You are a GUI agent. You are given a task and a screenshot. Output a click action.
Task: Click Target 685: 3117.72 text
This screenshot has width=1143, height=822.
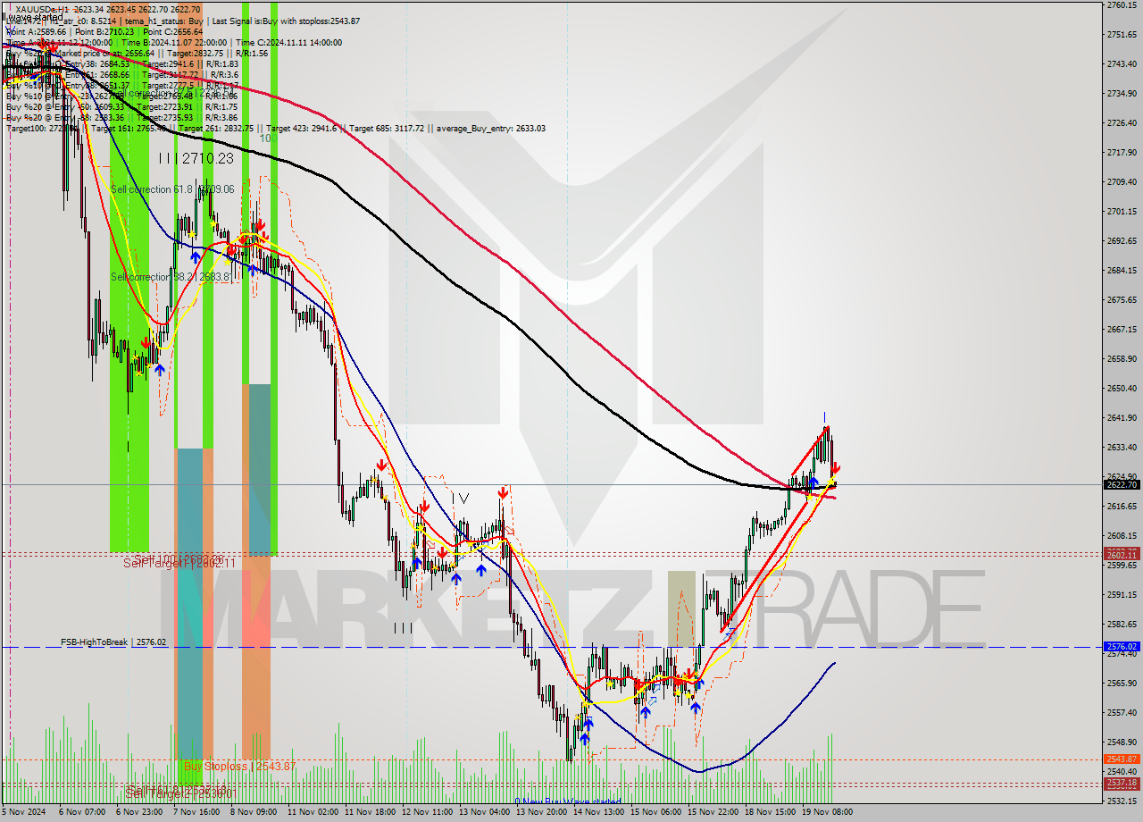pyautogui.click(x=386, y=128)
